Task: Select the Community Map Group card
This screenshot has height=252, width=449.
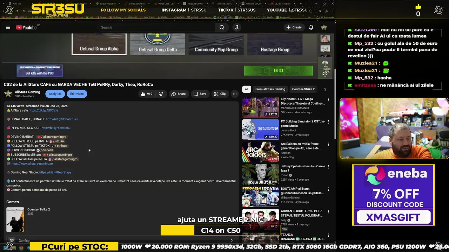Action: pos(216,44)
